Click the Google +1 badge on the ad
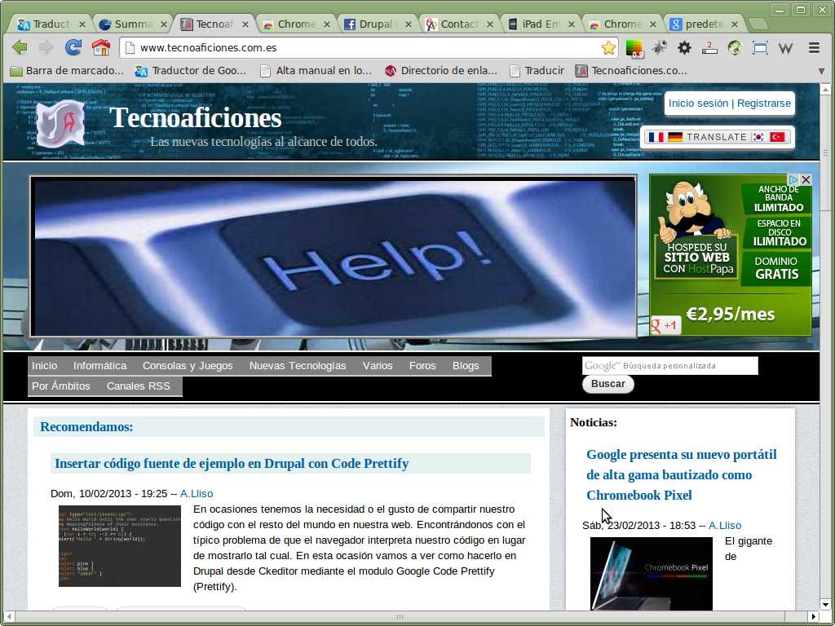 coord(665,326)
